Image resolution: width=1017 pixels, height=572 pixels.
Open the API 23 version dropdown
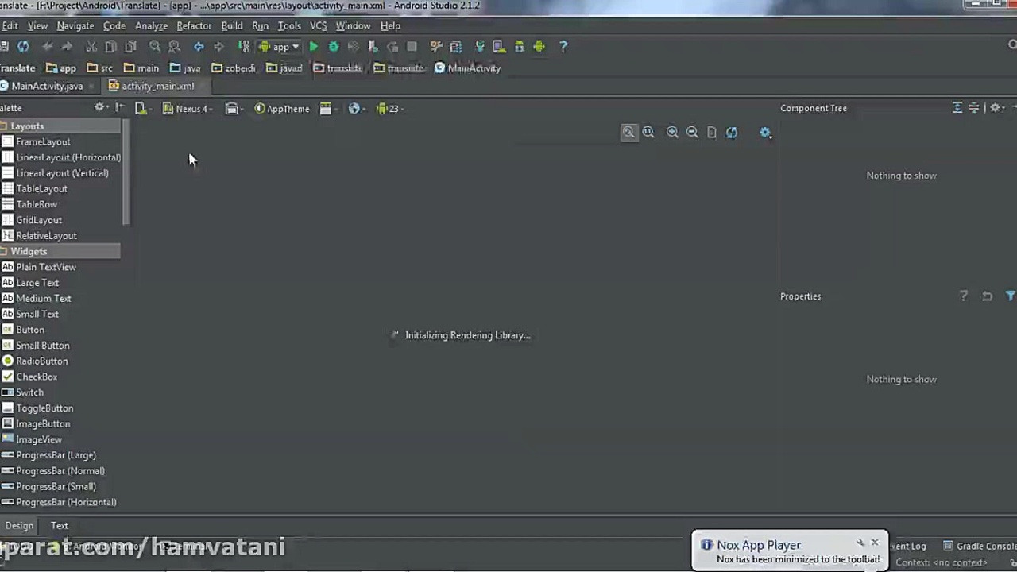tap(390, 109)
